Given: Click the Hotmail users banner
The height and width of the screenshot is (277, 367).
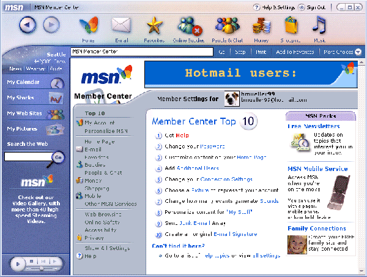Looking at the screenshot, I should pos(251,74).
